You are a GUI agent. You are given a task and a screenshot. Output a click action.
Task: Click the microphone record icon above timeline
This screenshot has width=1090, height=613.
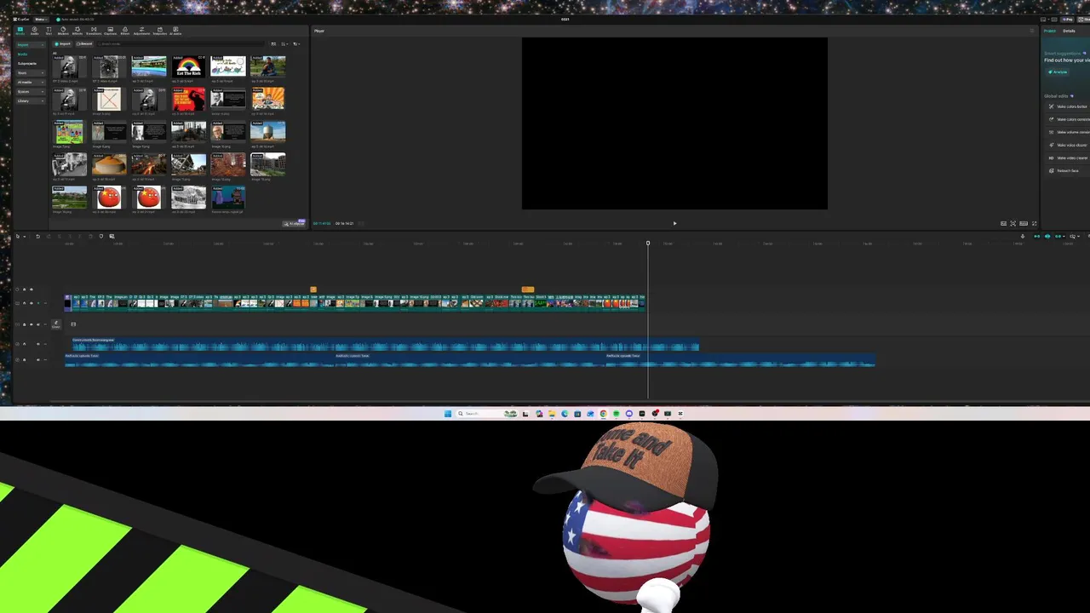point(1023,236)
